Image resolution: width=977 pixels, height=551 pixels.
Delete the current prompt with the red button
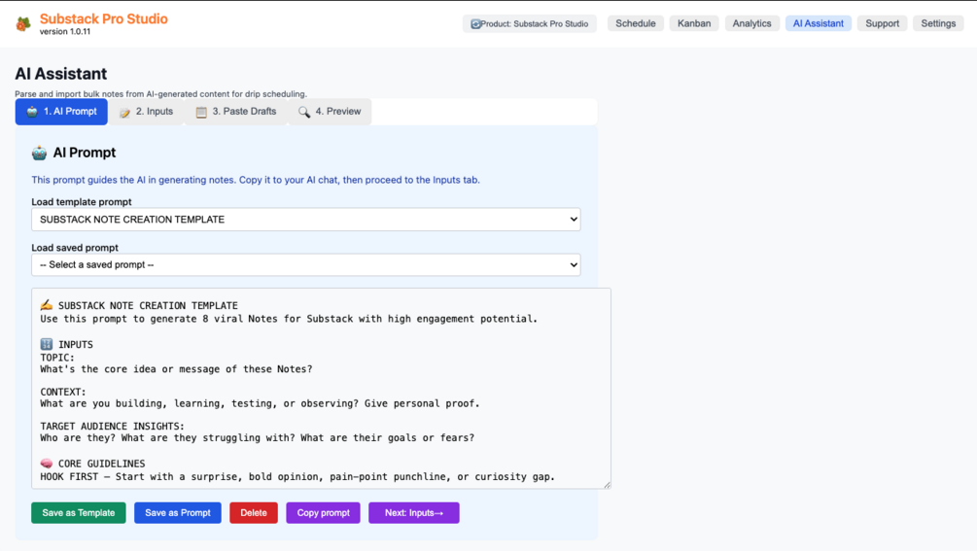[254, 513]
